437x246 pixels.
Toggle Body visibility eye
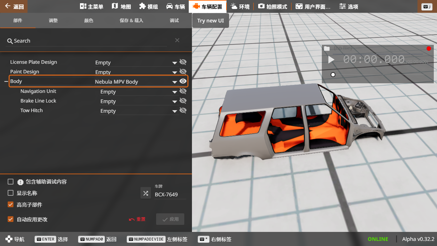(183, 81)
